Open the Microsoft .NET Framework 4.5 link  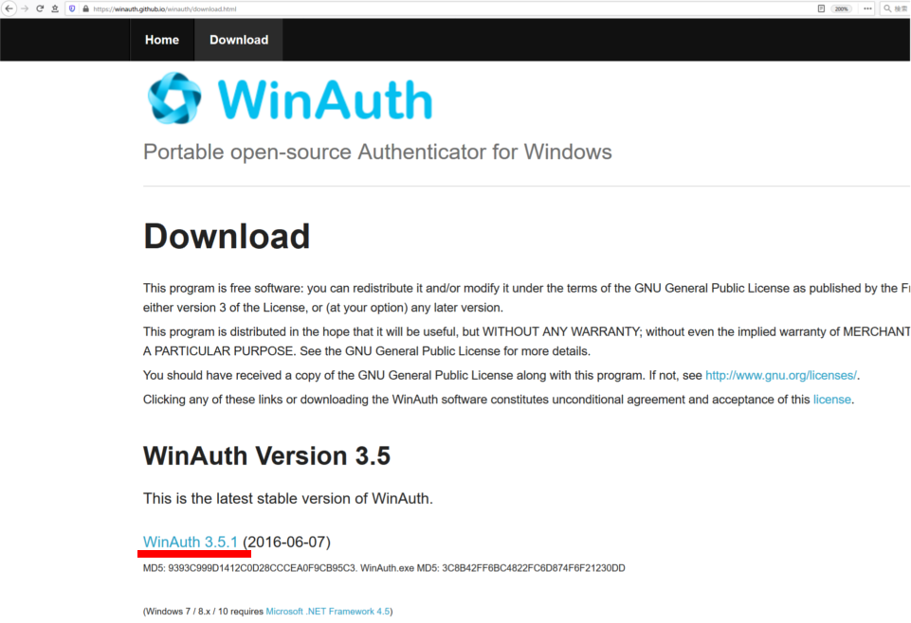[x=327, y=611]
